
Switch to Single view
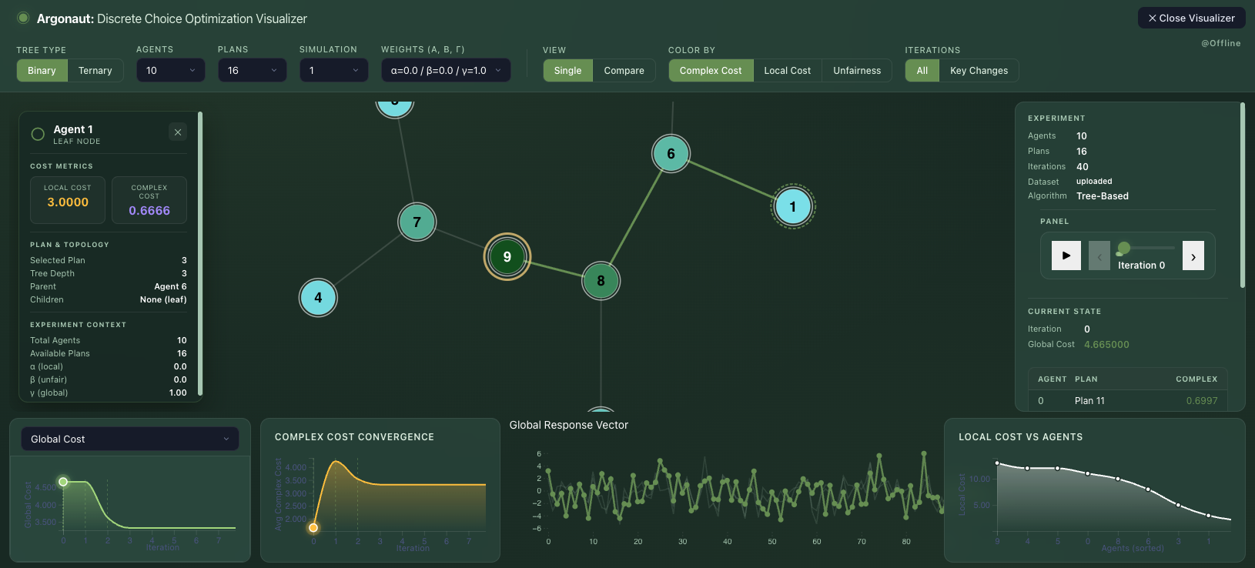[x=567, y=70]
